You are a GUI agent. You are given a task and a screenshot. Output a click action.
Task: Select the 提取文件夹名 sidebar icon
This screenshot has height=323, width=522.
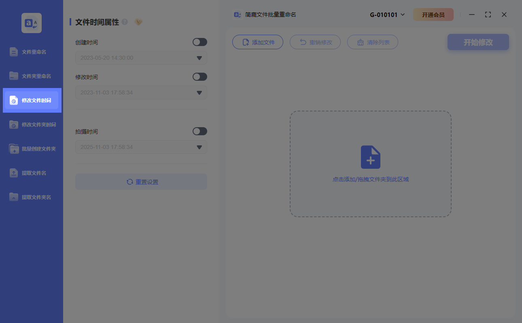(32, 197)
